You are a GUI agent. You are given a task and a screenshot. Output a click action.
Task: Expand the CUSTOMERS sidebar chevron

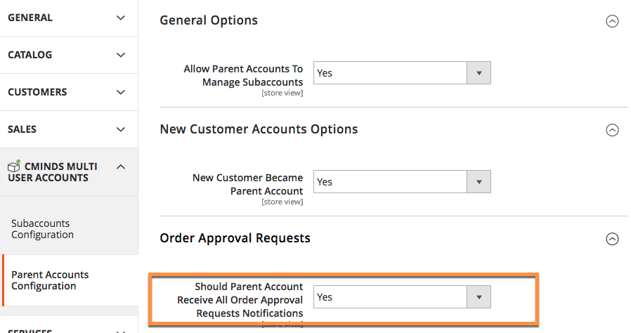(121, 92)
